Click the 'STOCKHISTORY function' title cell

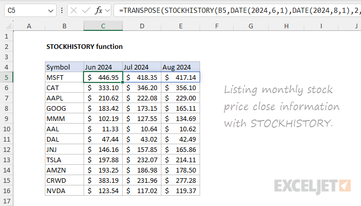point(84,47)
